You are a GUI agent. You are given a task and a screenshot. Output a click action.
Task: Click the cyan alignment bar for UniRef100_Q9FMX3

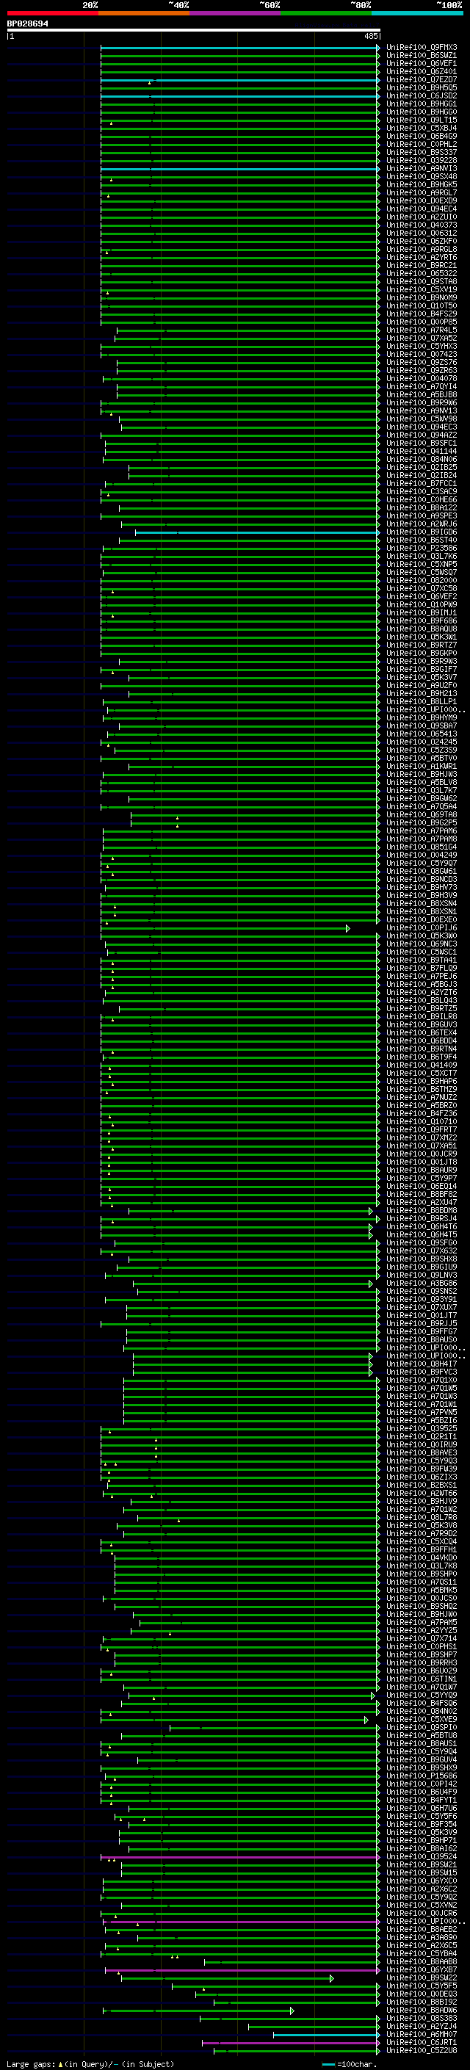point(239,48)
